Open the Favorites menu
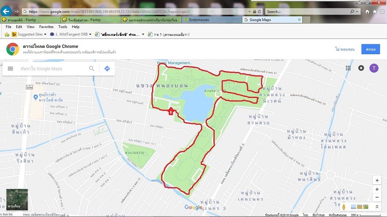Viewport: 387px width, 217px height. [46, 27]
